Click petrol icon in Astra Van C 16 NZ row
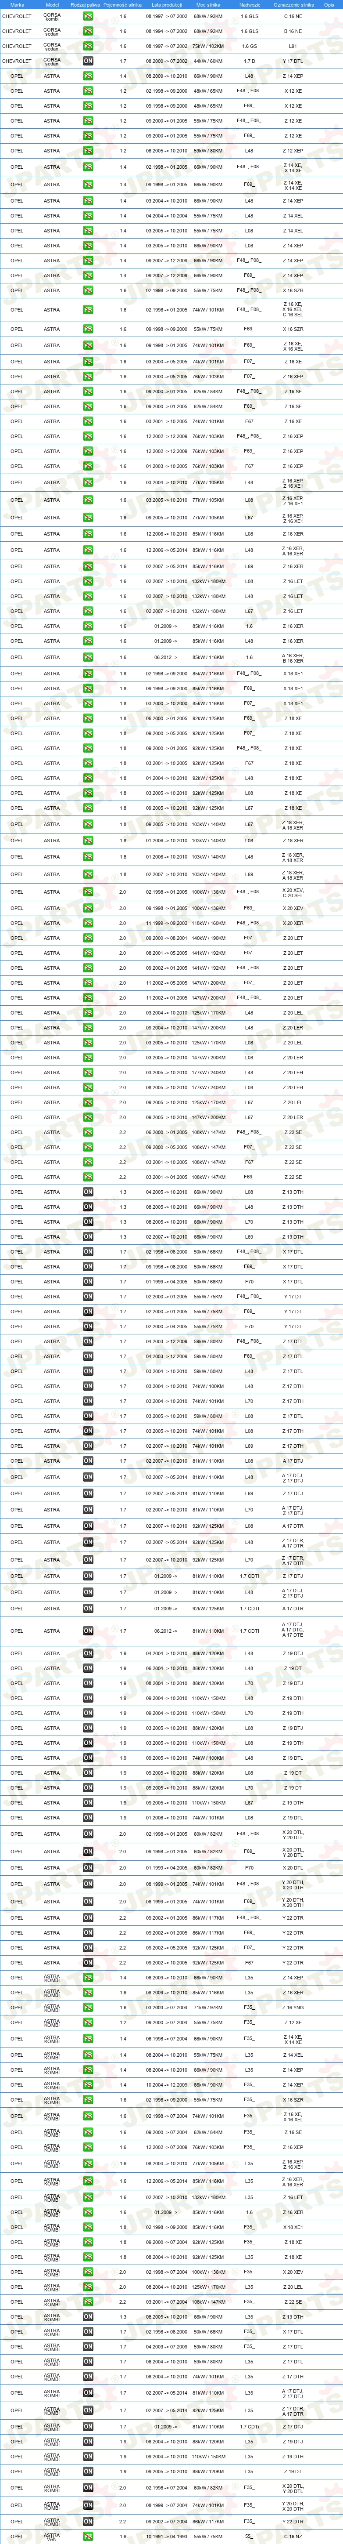 click(x=88, y=2535)
